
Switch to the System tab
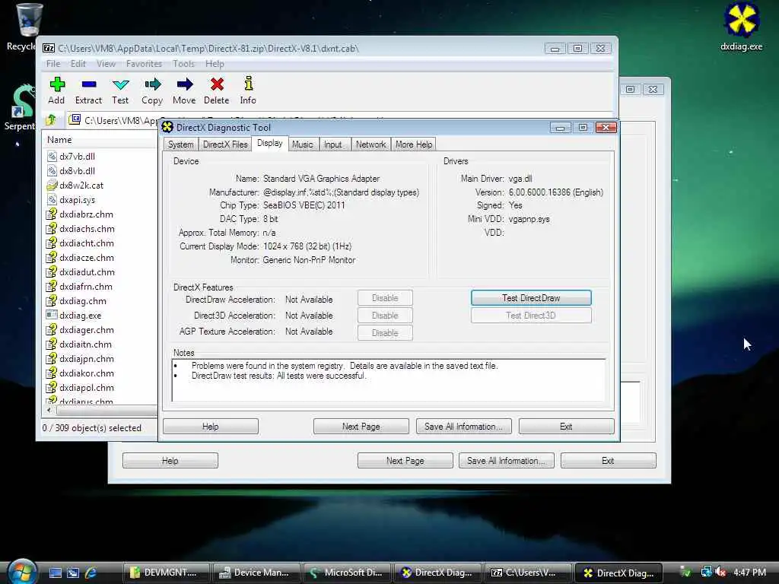click(181, 144)
